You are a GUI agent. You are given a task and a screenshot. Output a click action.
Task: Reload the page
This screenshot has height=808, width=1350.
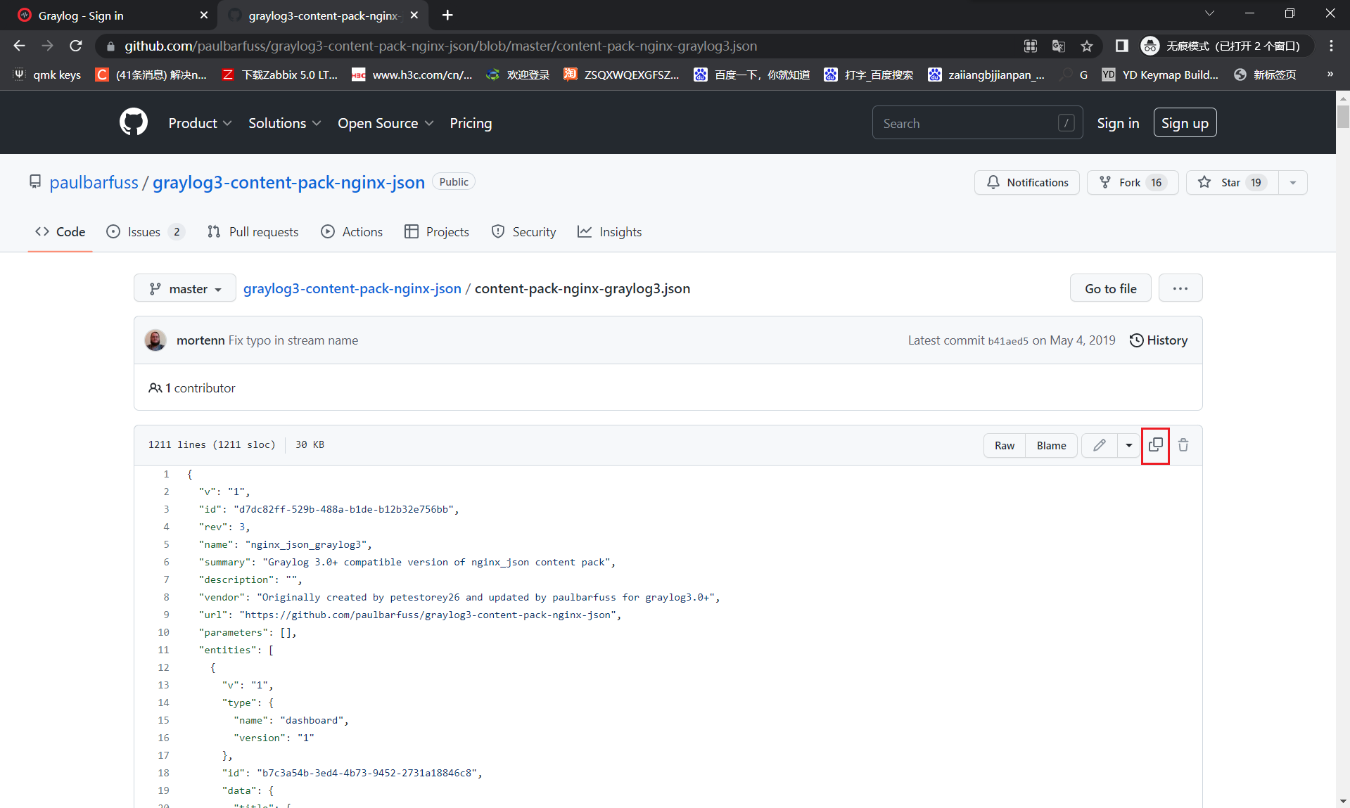[x=76, y=46]
